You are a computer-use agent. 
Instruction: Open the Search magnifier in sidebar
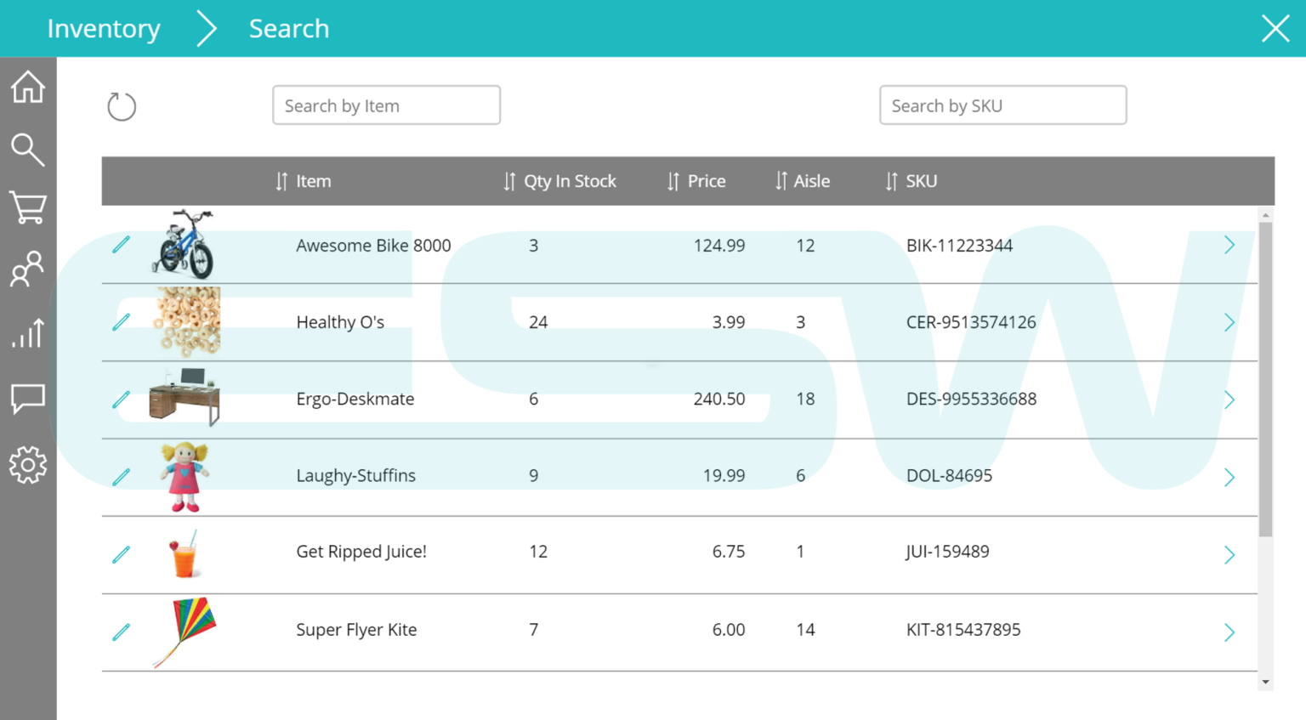click(28, 150)
